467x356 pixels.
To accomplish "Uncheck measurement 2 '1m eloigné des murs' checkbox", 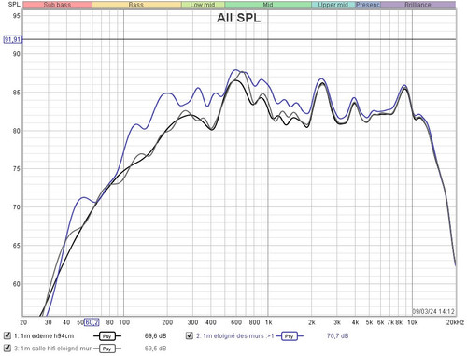I will [190, 335].
